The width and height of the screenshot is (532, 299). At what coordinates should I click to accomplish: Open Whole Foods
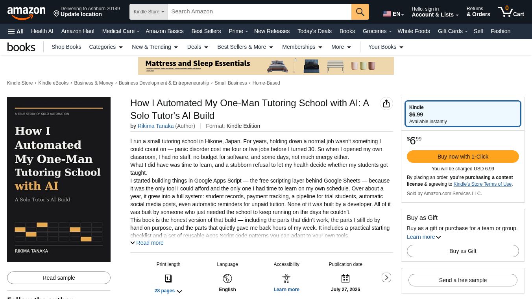point(414,31)
